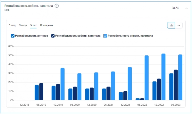Uncheck Рентабельность собств. капитала checkbox
192x114 pixels.
[x=53, y=36]
